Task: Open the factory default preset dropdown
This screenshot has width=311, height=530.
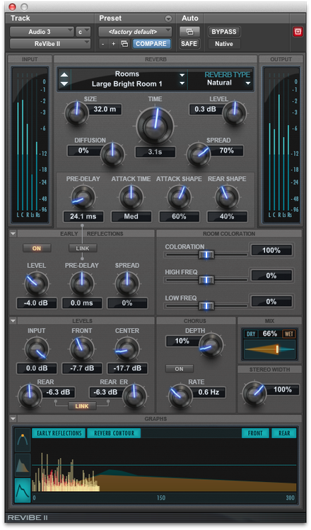Action: coord(135,32)
